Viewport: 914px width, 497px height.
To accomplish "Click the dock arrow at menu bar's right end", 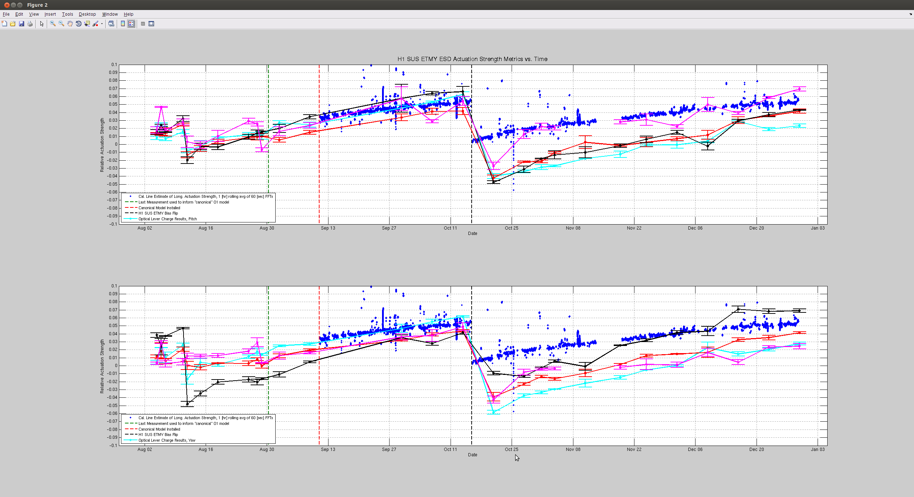I will (911, 14).
